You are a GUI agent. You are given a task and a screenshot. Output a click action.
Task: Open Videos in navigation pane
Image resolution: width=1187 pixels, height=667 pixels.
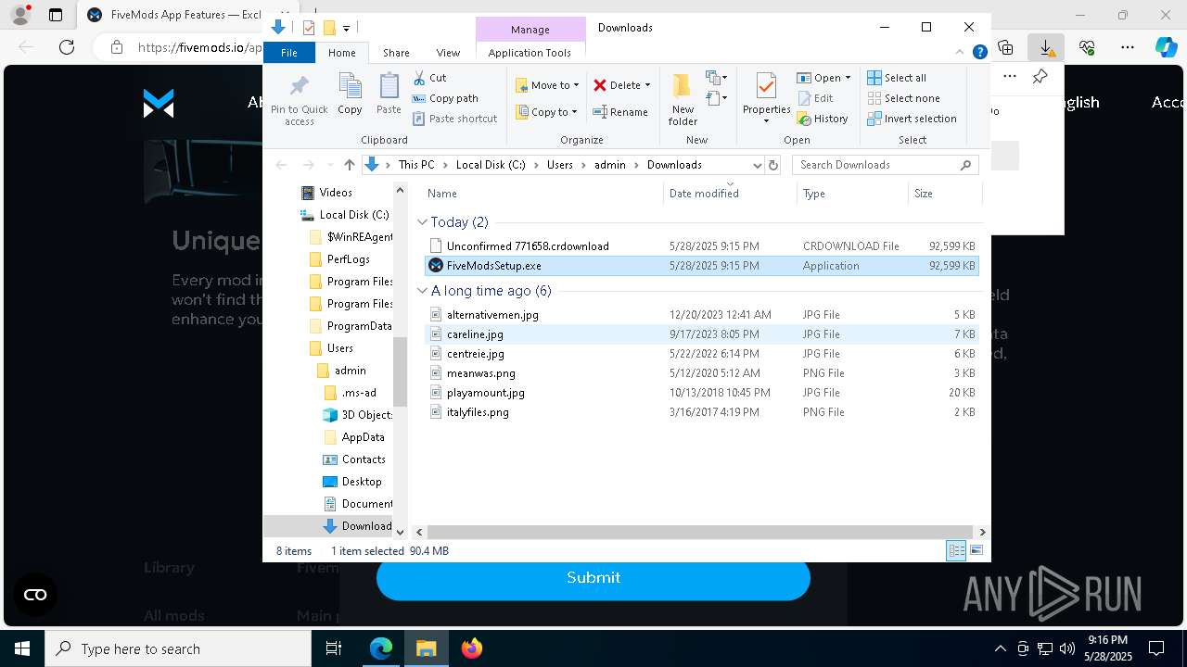pyautogui.click(x=326, y=193)
